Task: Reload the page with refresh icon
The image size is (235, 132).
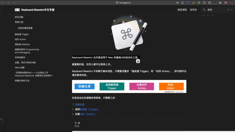Action: click(14, 3)
